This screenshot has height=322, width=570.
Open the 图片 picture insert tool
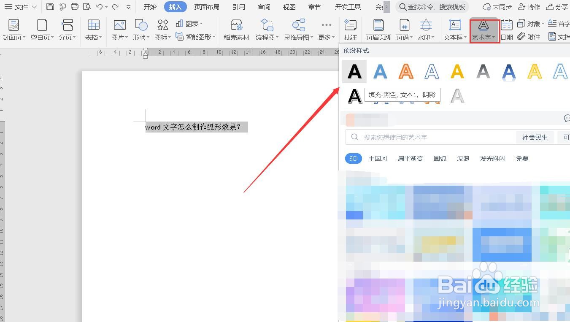click(119, 30)
